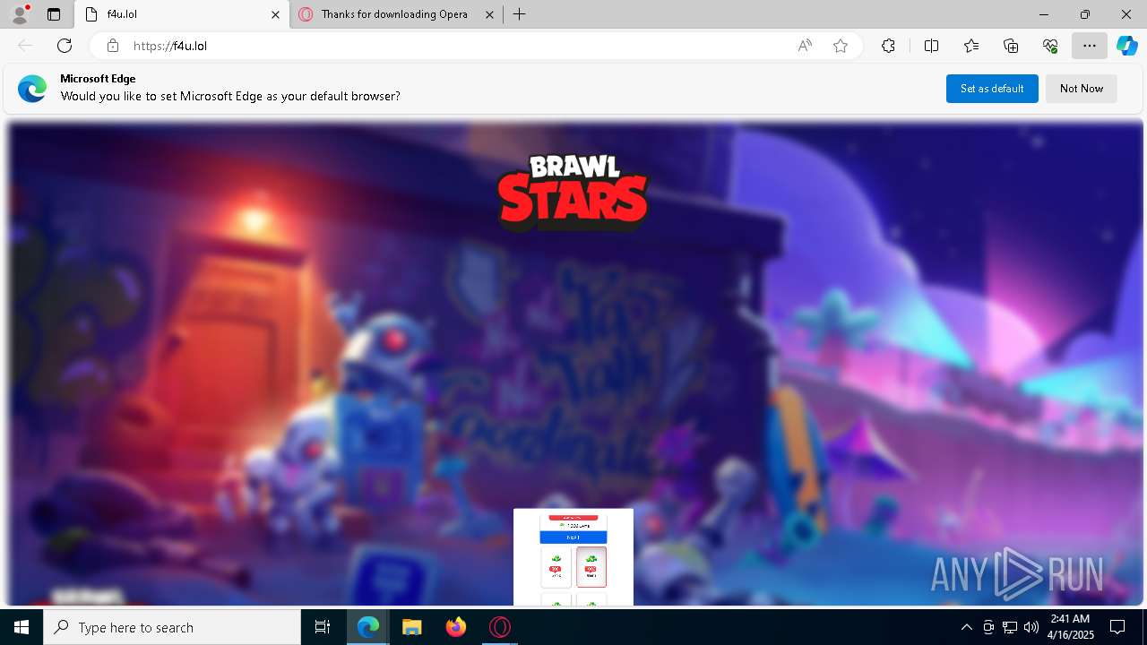Open Task View on taskbar
The height and width of the screenshot is (645, 1147).
pyautogui.click(x=323, y=627)
